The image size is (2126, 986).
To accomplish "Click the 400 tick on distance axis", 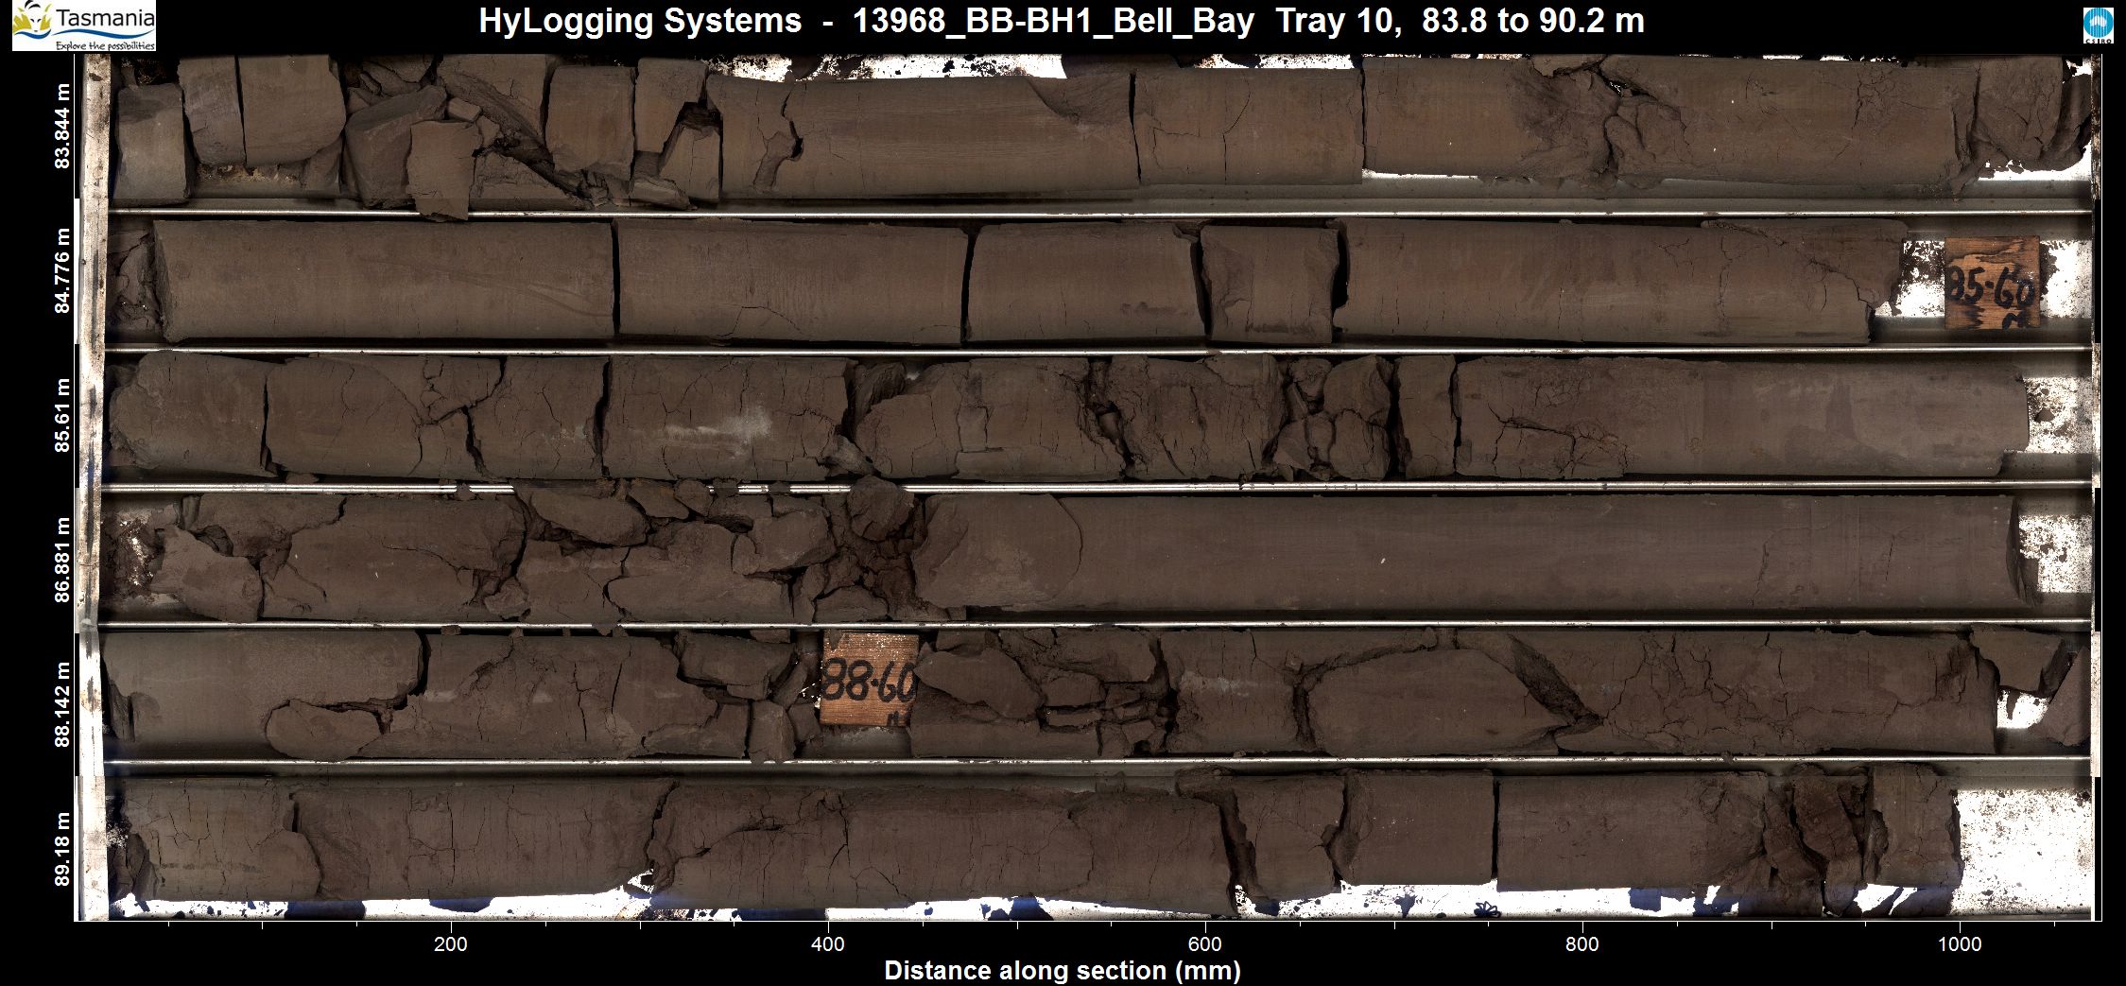I will click(828, 943).
